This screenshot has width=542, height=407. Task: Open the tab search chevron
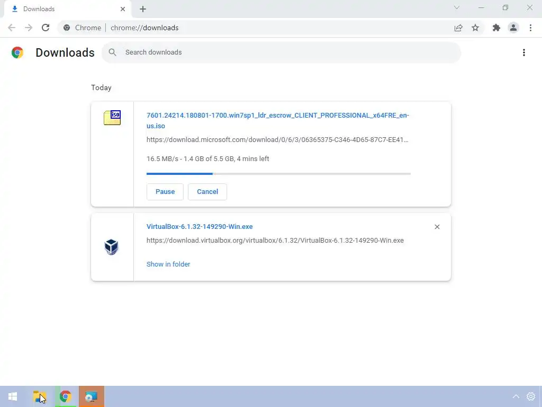click(457, 7)
